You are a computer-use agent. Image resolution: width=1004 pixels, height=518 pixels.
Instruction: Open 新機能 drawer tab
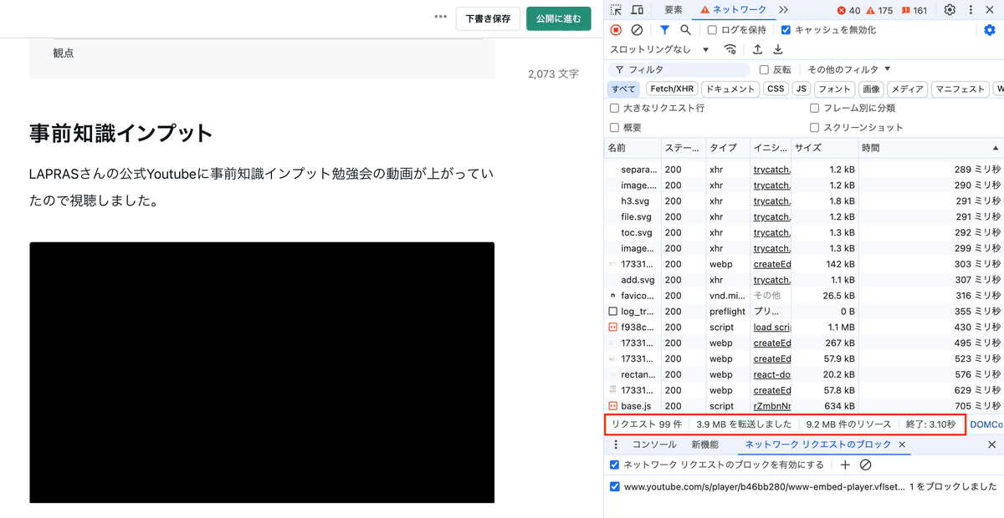(x=704, y=444)
